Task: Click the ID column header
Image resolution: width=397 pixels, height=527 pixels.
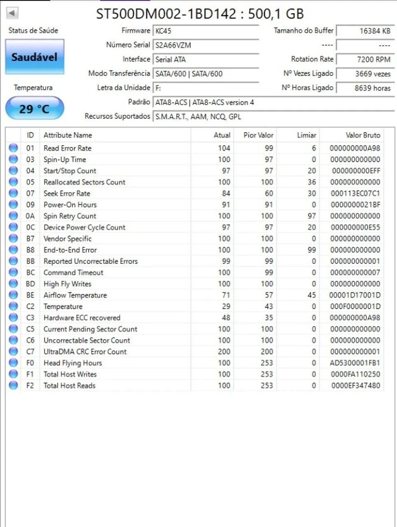Action: (x=30, y=135)
